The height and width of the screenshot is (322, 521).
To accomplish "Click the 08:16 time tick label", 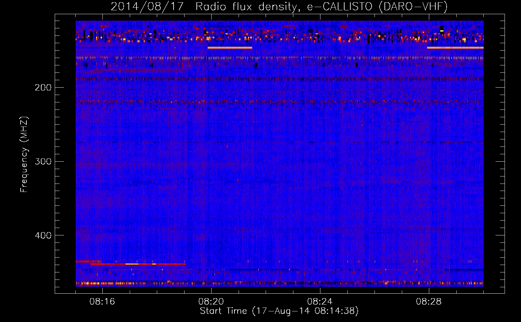I will pyautogui.click(x=102, y=302).
